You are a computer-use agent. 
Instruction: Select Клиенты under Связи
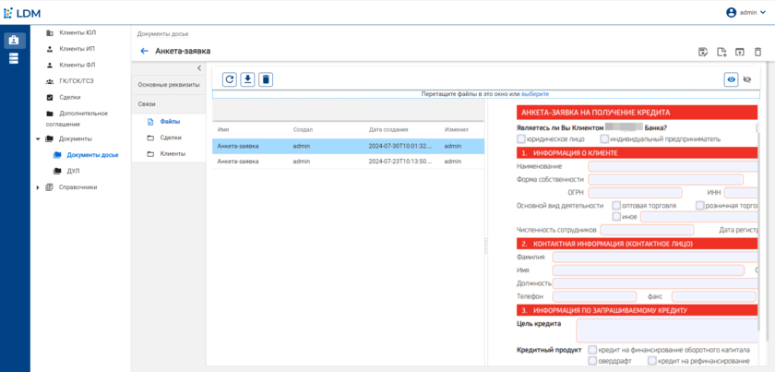[x=173, y=153]
